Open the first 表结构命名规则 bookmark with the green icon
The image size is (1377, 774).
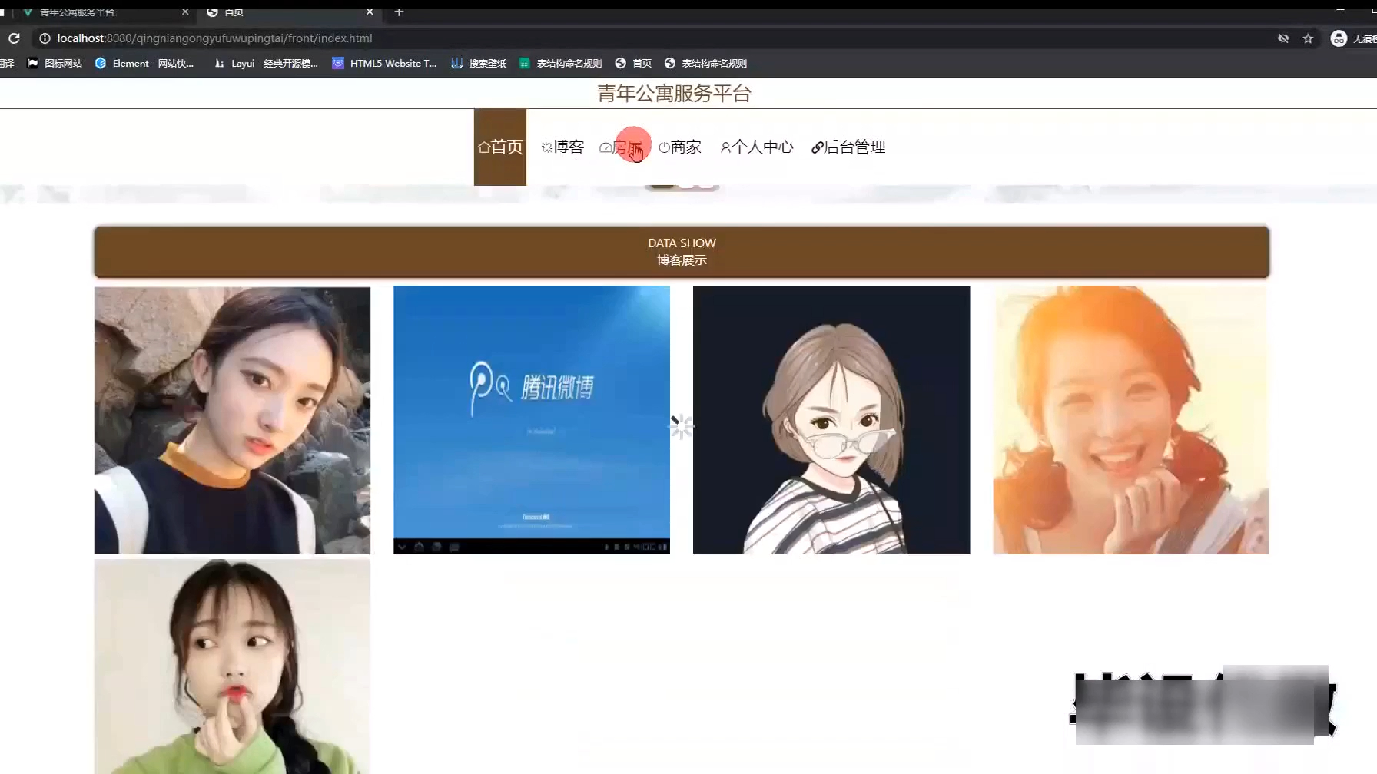(560, 63)
